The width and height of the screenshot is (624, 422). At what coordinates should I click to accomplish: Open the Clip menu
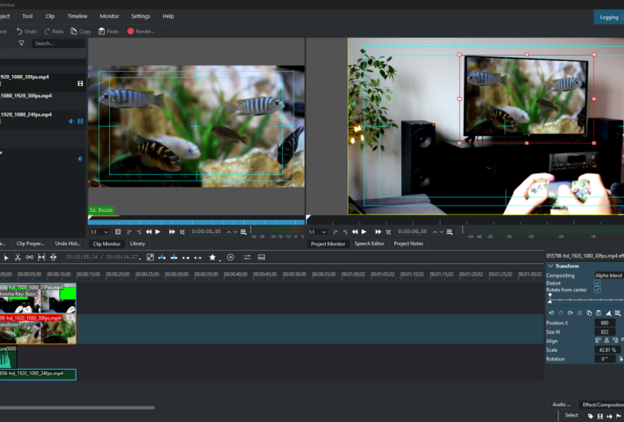[x=50, y=16]
